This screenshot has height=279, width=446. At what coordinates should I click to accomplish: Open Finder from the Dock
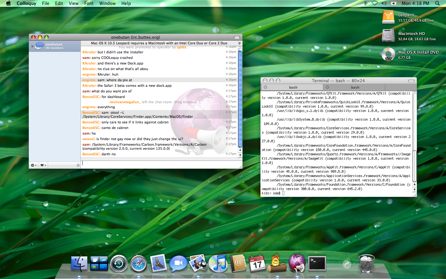[79, 263]
